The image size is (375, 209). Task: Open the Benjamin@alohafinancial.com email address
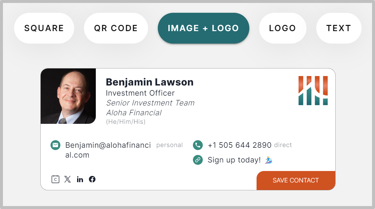click(108, 150)
